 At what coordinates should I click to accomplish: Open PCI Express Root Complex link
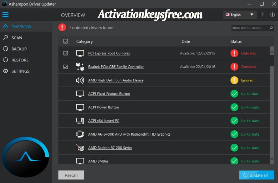pos(109,53)
